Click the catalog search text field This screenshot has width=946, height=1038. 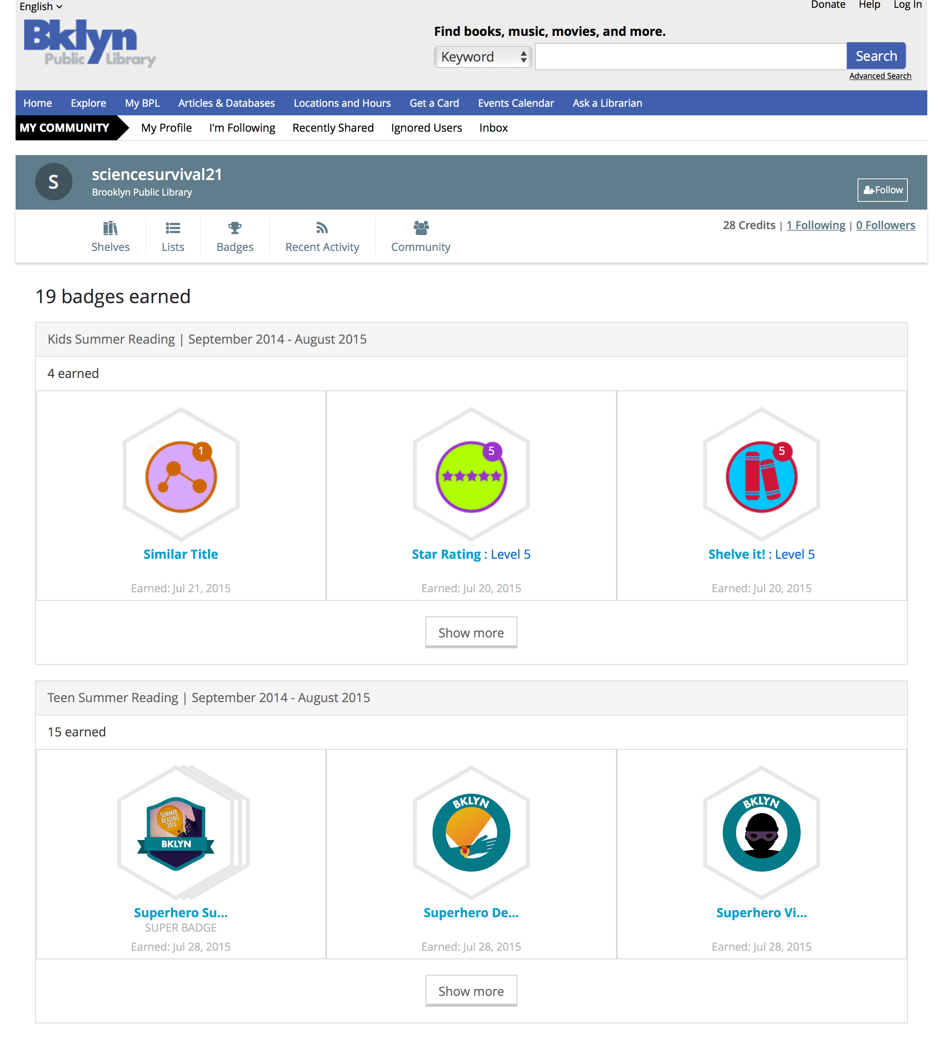click(690, 56)
